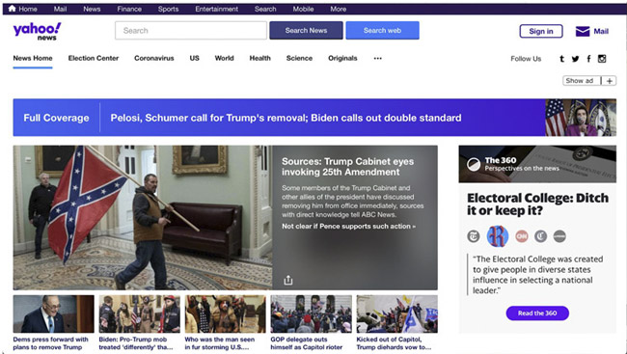Click 'Dems press forward with plans' headline text
The height and width of the screenshot is (354, 627).
click(x=51, y=343)
